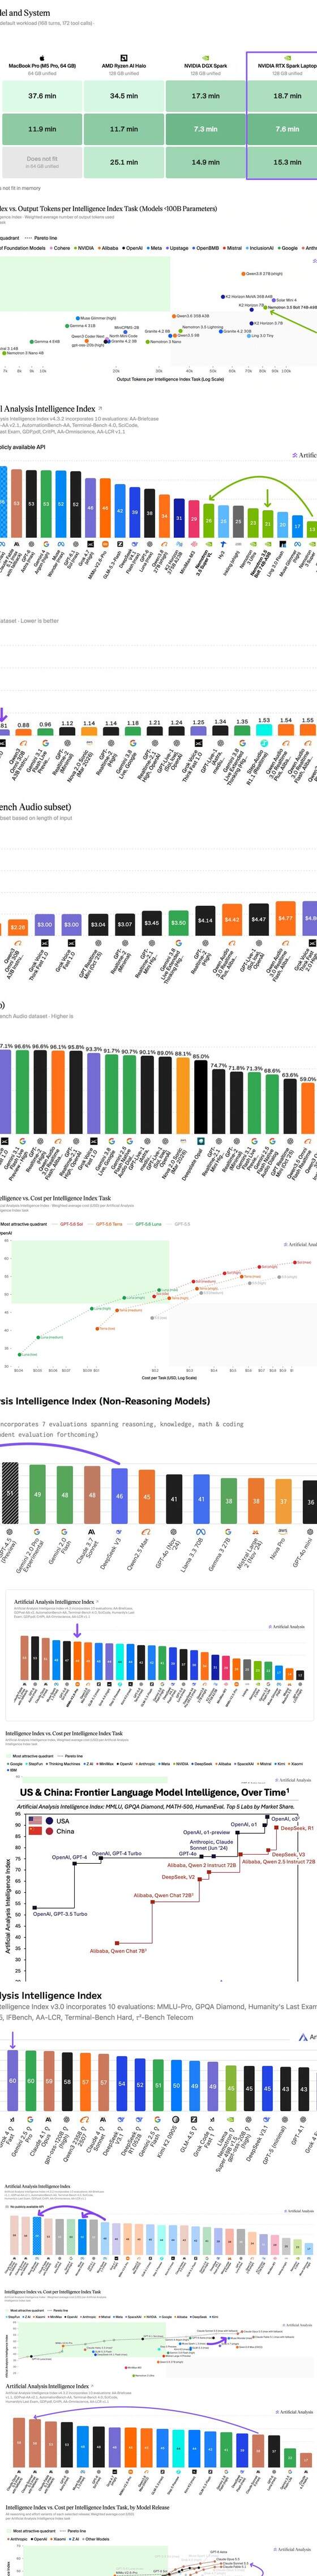Toggle the OpenBMB series in the scatter legend
This screenshot has width=317, height=2576.
[x=205, y=248]
